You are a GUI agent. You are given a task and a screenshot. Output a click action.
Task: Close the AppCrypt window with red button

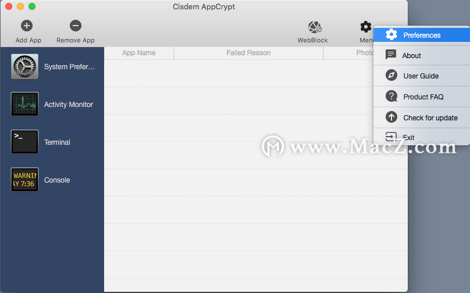(x=9, y=6)
